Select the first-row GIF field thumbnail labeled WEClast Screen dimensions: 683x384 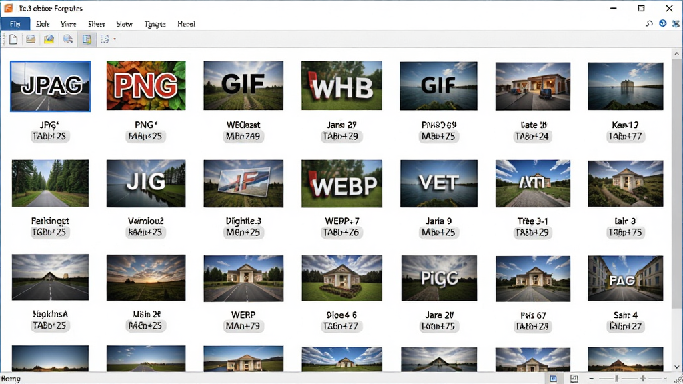pyautogui.click(x=243, y=85)
